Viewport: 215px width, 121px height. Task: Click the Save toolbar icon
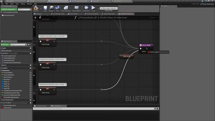[45, 8]
